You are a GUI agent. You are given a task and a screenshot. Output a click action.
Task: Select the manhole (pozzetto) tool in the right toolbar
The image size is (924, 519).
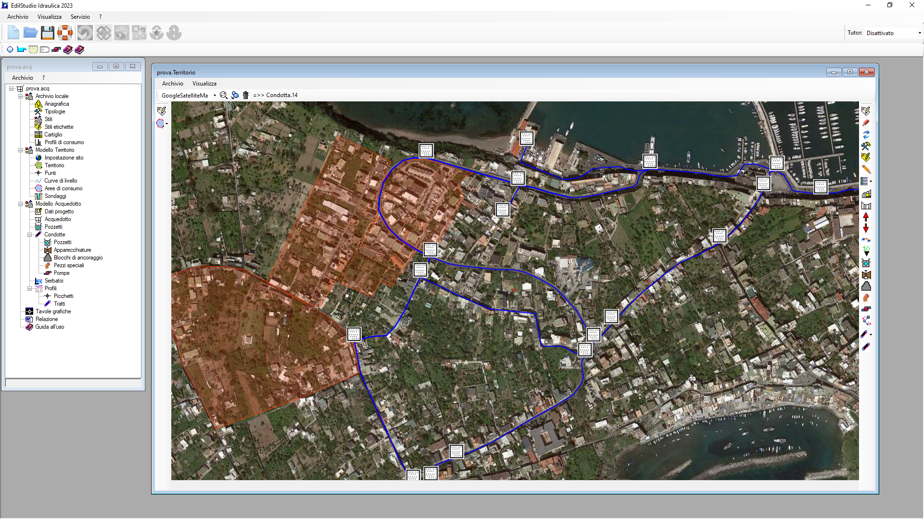point(866,263)
